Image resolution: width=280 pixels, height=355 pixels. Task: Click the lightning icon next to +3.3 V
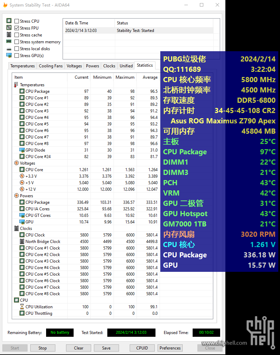[x=22, y=176]
